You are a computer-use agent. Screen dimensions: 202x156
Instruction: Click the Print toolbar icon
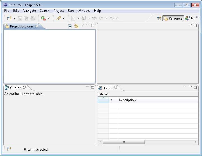pyautogui.click(x=33, y=18)
